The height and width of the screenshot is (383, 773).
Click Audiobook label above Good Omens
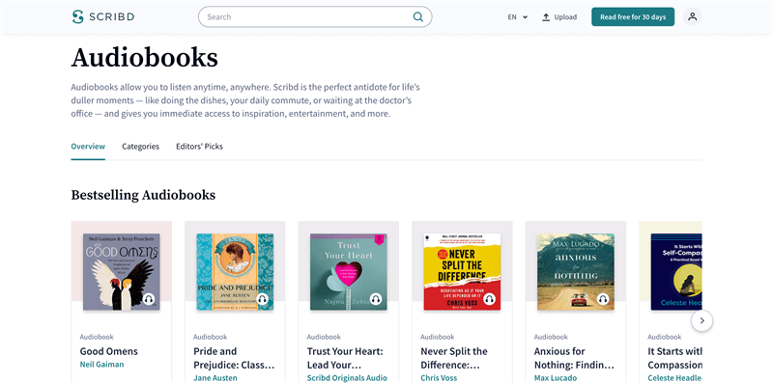click(97, 338)
